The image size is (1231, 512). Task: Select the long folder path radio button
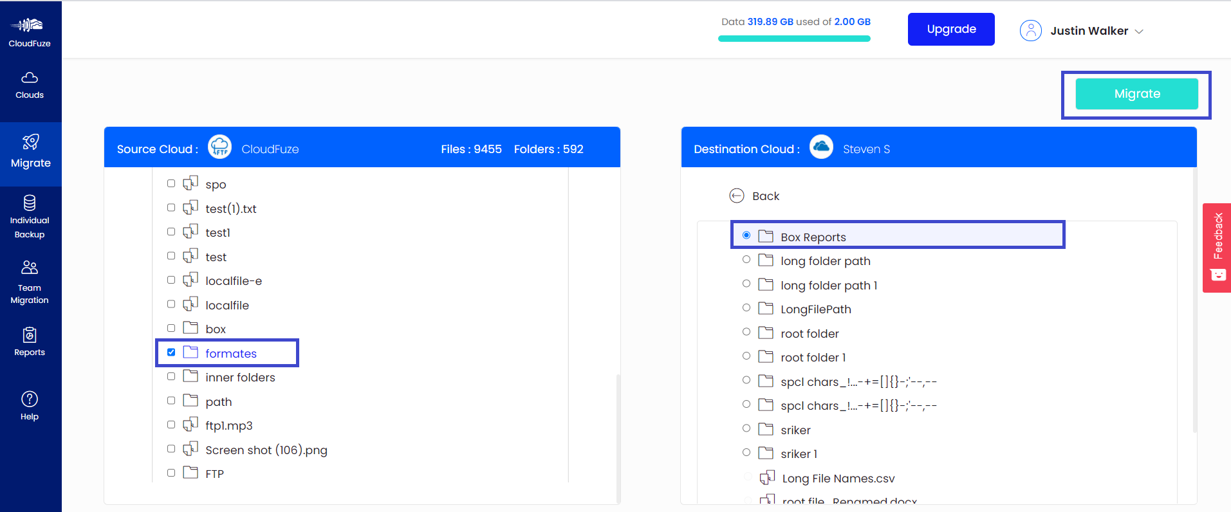746,260
